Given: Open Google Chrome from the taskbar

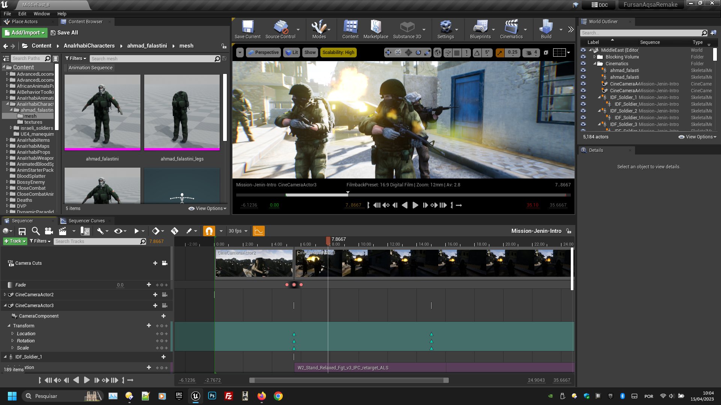Looking at the screenshot, I should (x=278, y=396).
